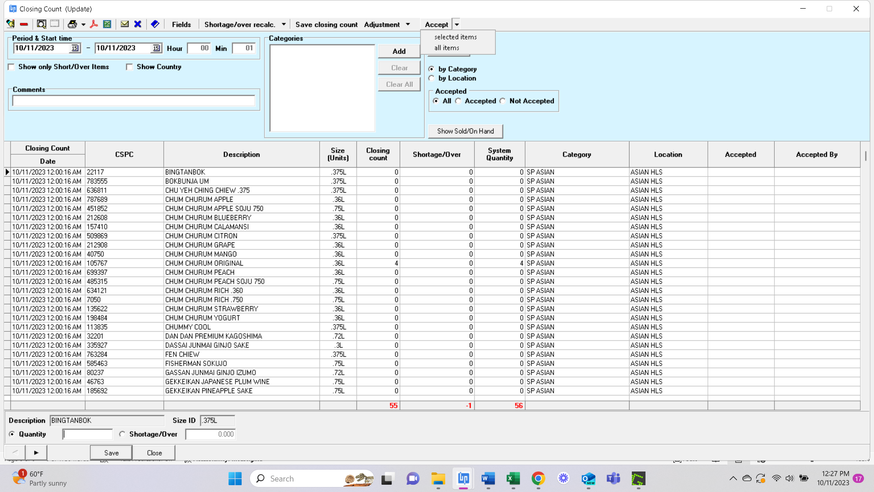Open Google Chrome from the taskbar
Screen dimensions: 874x492
tap(538, 479)
